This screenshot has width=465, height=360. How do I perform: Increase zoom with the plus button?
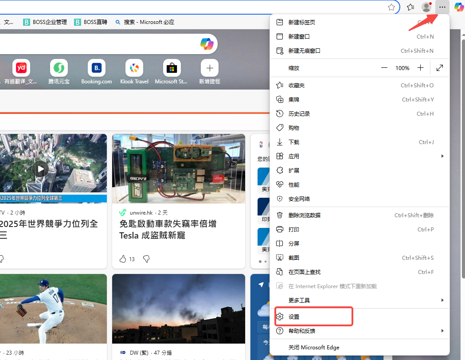pos(420,68)
